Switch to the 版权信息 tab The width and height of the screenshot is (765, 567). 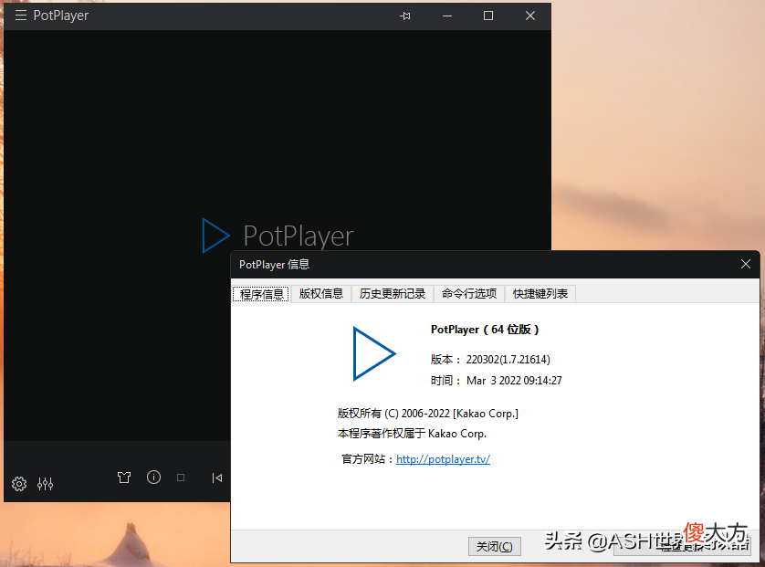pyautogui.click(x=321, y=294)
